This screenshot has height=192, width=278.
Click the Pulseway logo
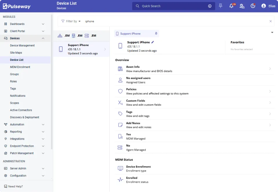click(x=17, y=6)
